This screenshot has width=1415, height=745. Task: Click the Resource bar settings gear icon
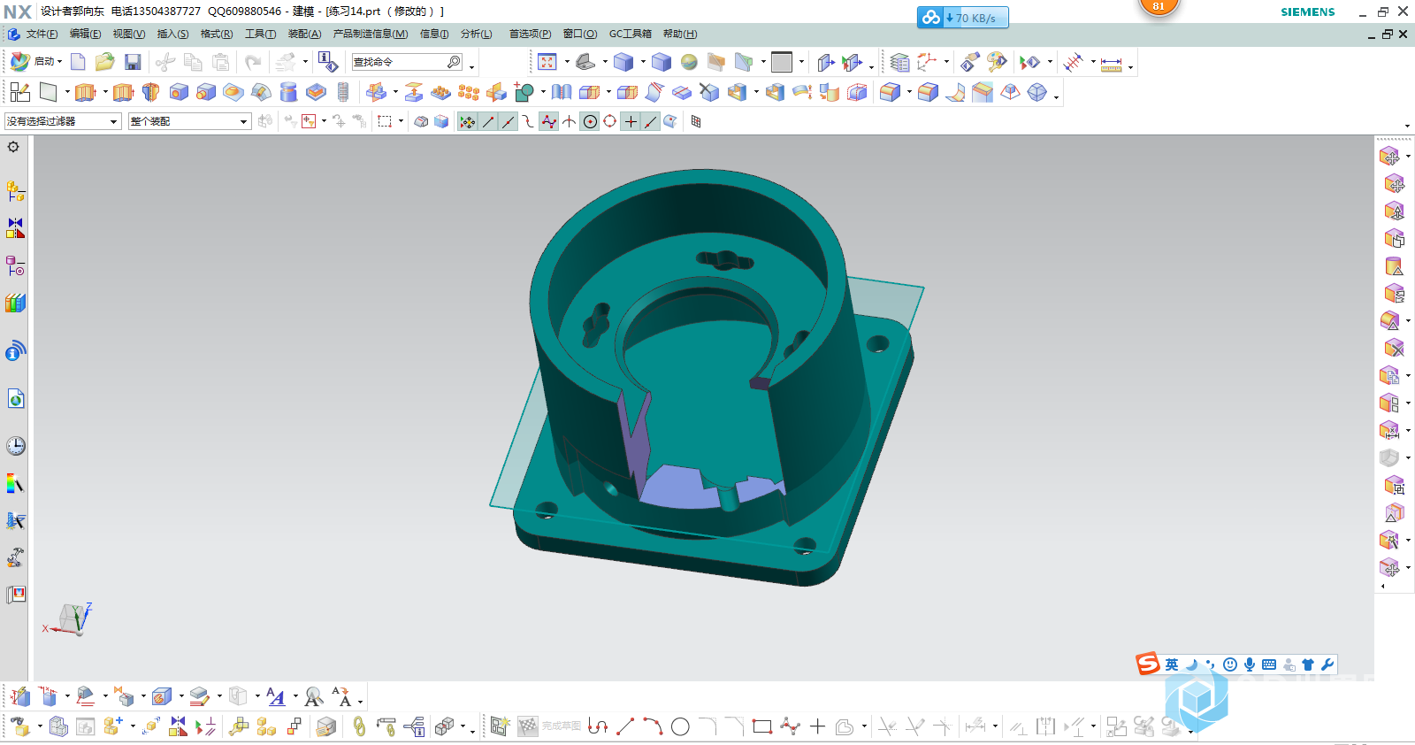coord(13,147)
